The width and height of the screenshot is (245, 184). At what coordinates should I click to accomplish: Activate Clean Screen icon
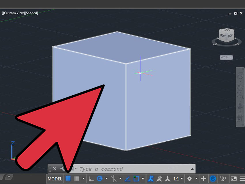click(233, 179)
